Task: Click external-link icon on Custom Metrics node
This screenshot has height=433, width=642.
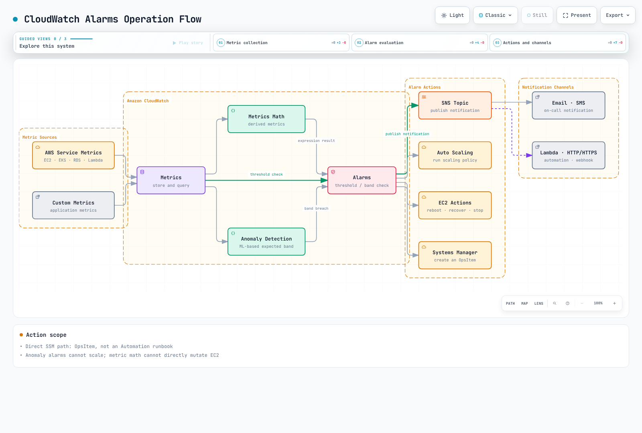Action: tap(38, 197)
